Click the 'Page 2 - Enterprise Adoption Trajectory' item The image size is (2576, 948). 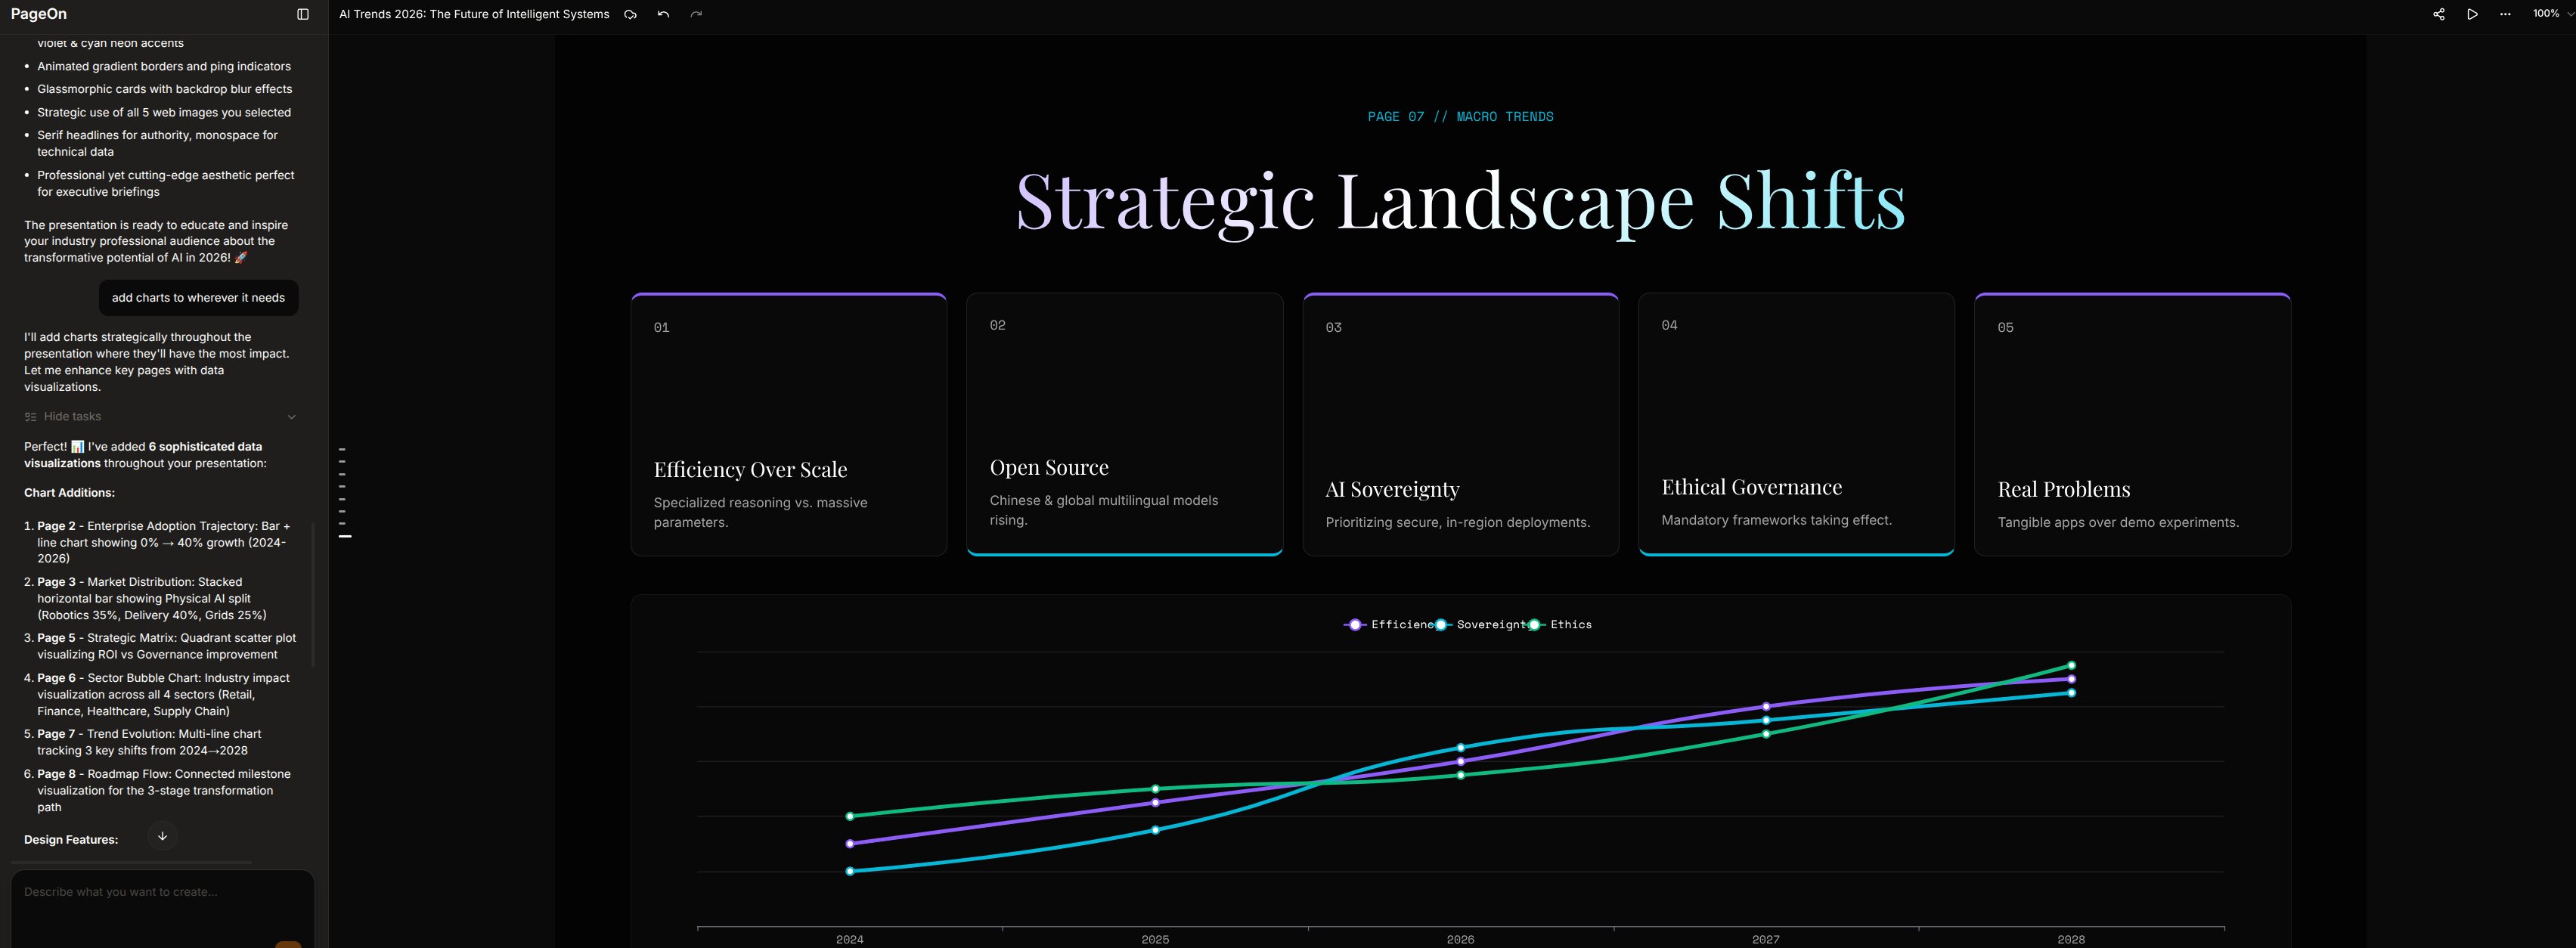160,542
